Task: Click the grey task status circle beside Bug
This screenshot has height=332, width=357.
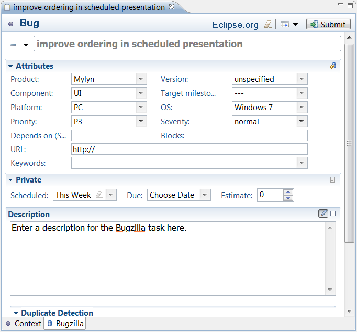Action: 10,24
